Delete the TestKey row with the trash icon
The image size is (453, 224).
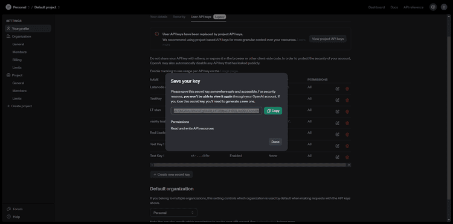(347, 100)
